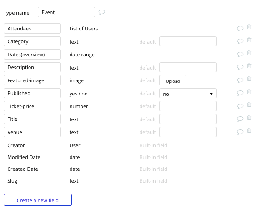Viewport: 262px width, 214px height.
Task: Select the Attendees field name box
Action: [32, 28]
